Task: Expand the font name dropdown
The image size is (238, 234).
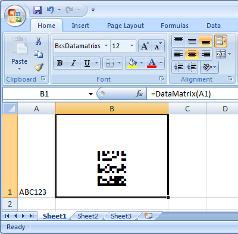Action: [107, 46]
